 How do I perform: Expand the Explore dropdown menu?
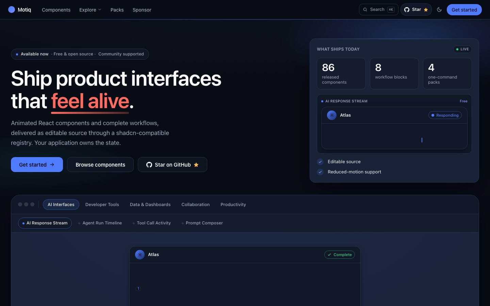[x=90, y=10]
